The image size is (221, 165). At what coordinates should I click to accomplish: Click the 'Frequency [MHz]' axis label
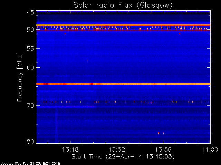(x=20, y=77)
